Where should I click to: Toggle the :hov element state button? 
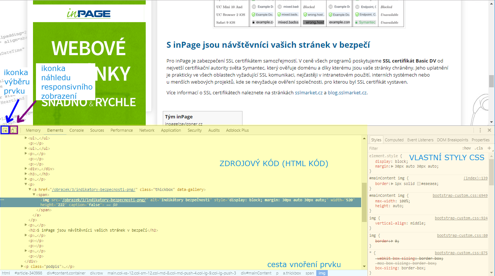tap(466, 148)
